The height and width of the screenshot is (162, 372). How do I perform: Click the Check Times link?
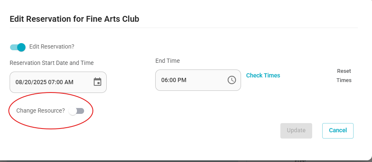click(263, 75)
